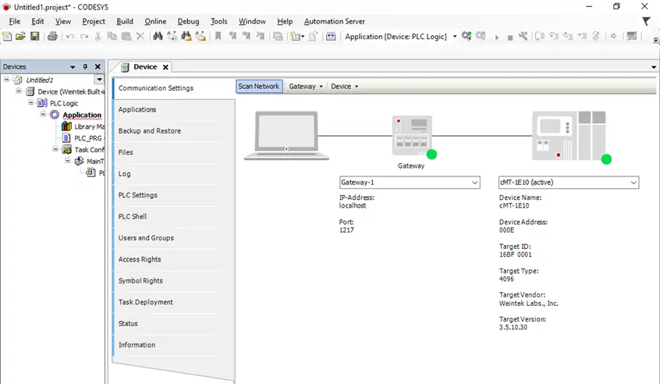Collapse the PLC Logic tree node

click(x=30, y=103)
